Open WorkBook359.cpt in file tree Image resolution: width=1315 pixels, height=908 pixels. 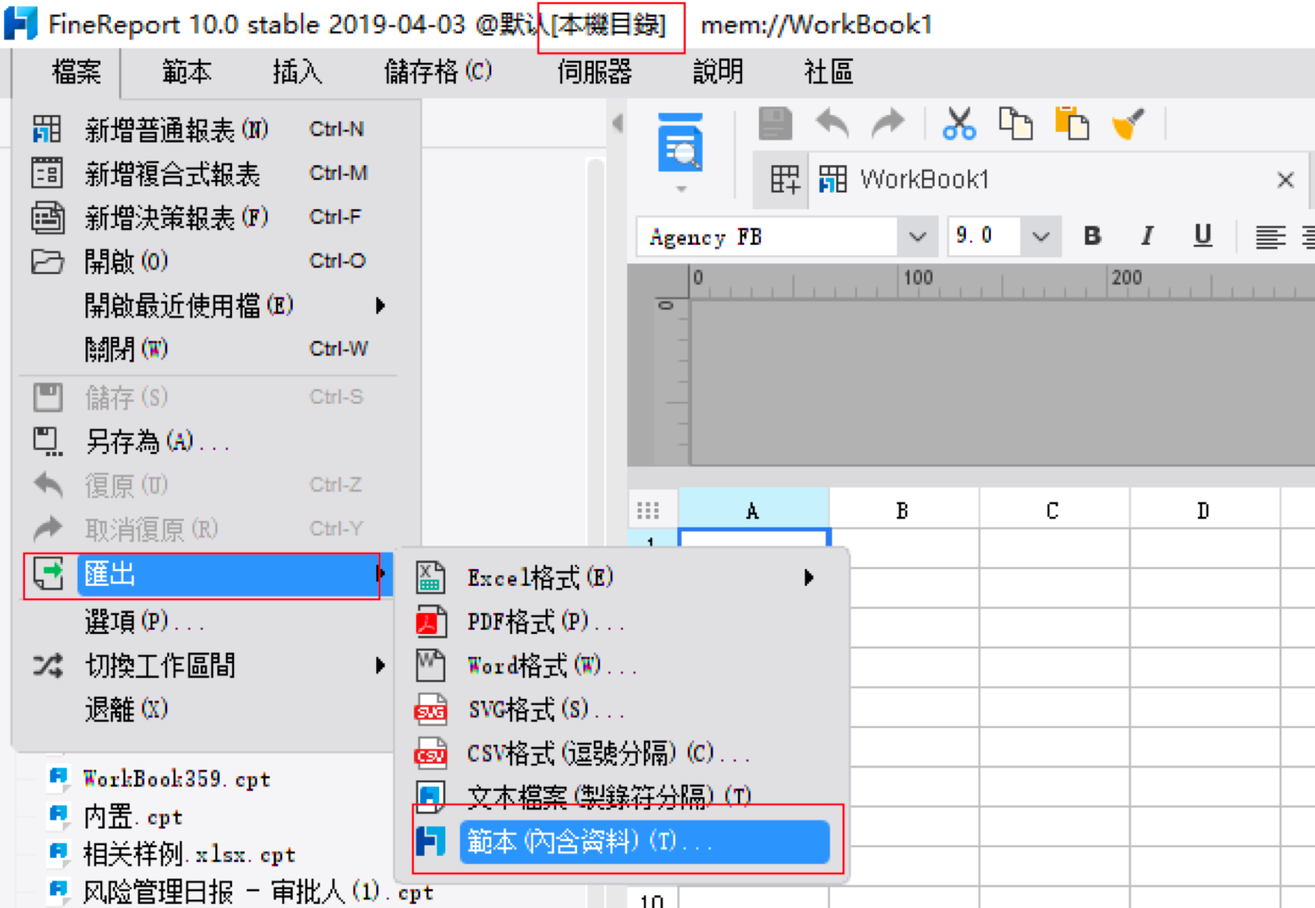[176, 779]
